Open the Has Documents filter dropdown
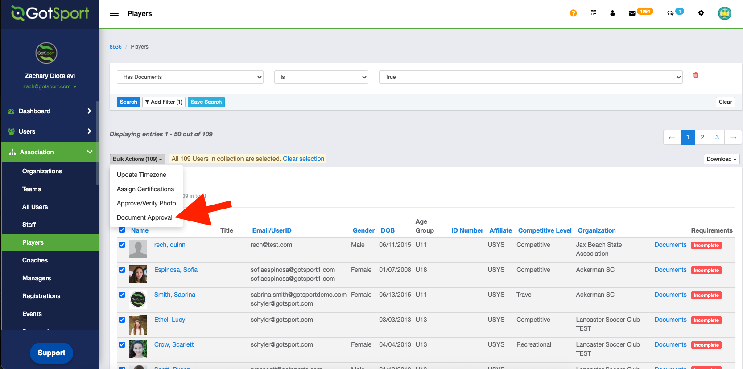Screen dimensions: 743x369 190,77
